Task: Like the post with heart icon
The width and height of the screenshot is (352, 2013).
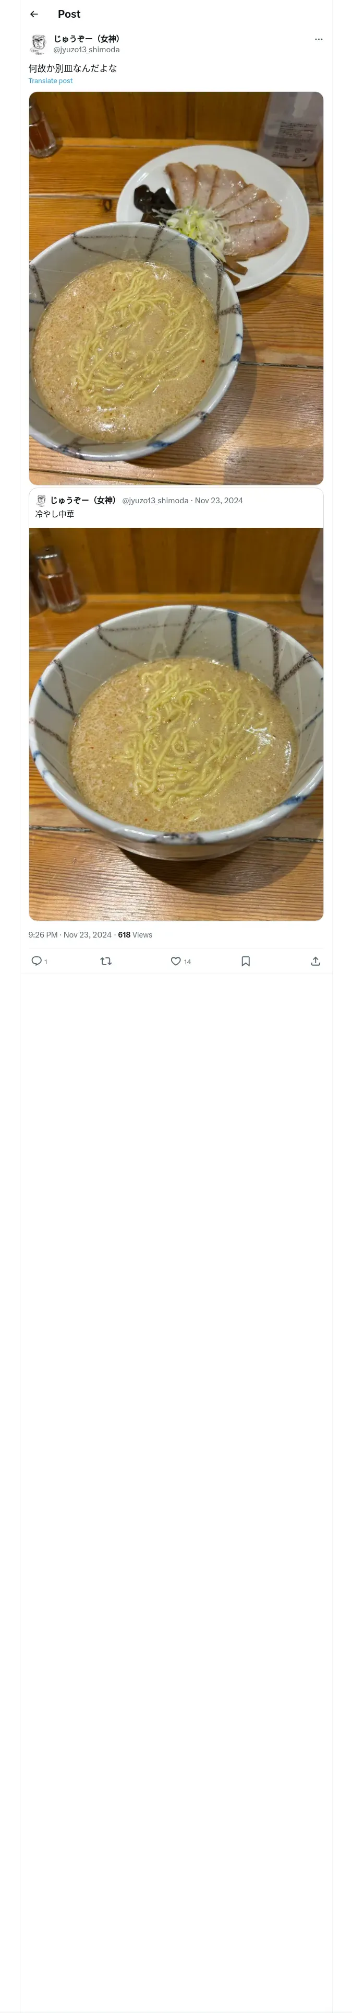Action: [176, 961]
